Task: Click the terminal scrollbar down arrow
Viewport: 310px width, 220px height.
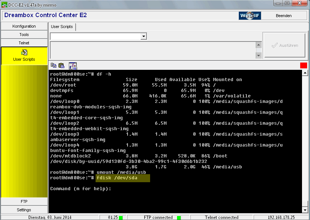Action: pos(305,210)
